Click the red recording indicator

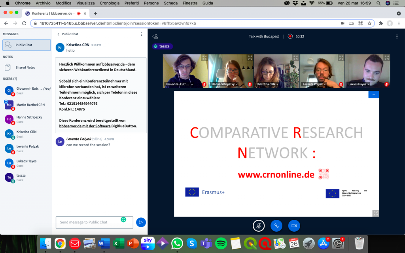(x=290, y=36)
